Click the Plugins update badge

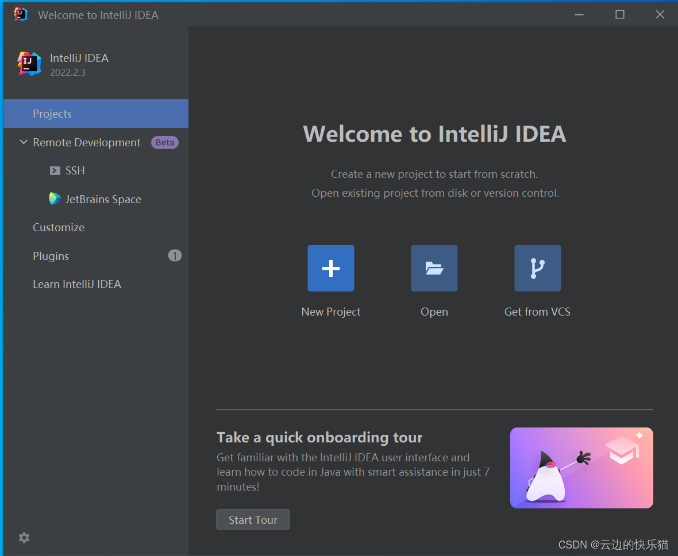click(175, 255)
